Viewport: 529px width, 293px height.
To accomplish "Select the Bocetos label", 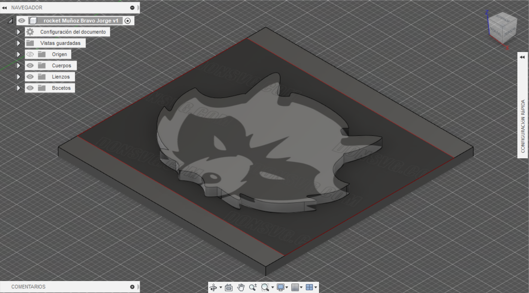I will click(61, 88).
